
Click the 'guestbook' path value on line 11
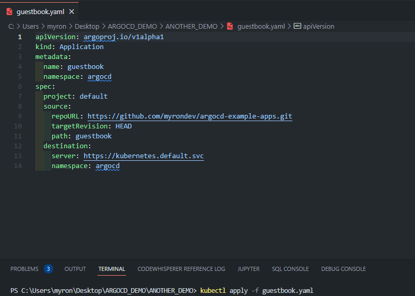point(93,136)
